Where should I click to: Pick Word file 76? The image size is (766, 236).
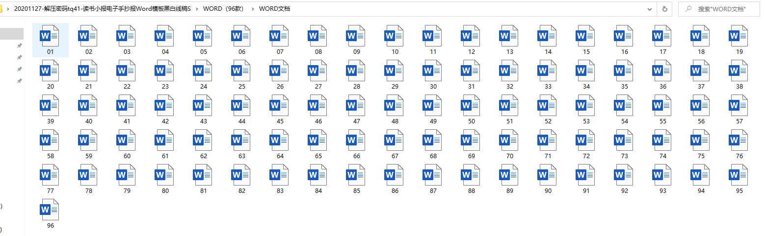pyautogui.click(x=739, y=140)
